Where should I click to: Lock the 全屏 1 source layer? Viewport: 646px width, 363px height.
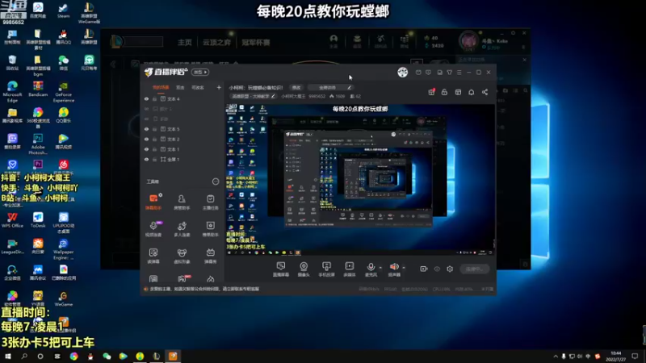coord(154,159)
